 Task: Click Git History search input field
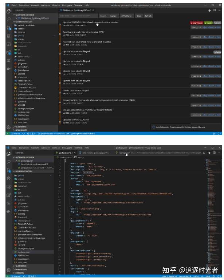(x=78, y=16)
